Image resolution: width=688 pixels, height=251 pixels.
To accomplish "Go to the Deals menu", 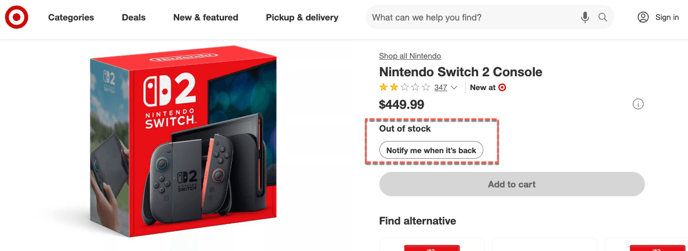I will (134, 18).
